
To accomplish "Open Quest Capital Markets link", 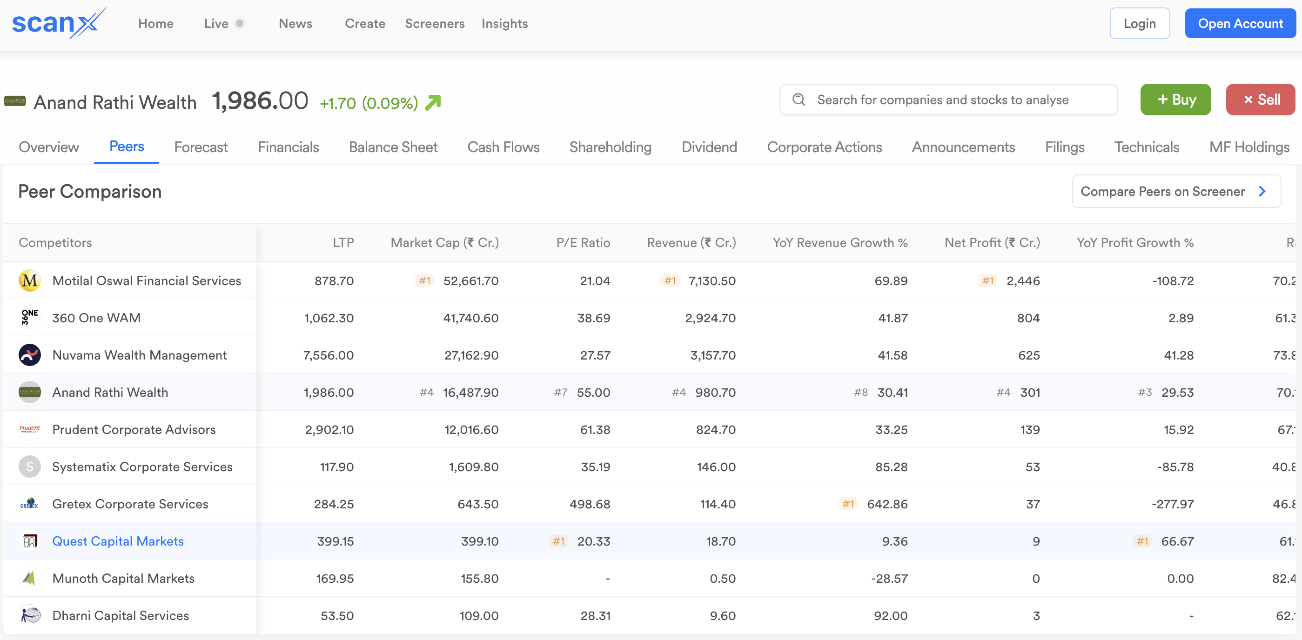I will tap(118, 541).
